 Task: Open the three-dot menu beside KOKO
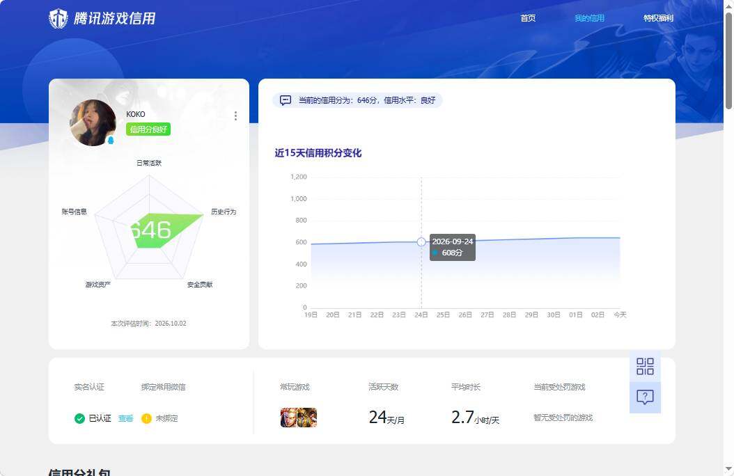(x=235, y=116)
